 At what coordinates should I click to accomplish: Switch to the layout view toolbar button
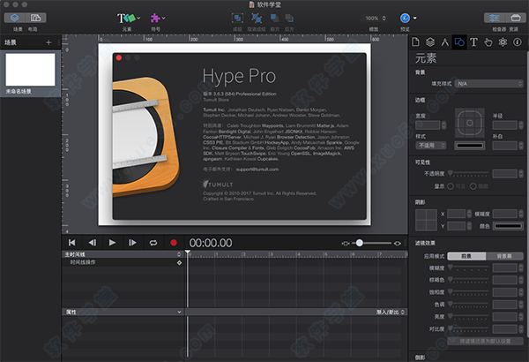[x=36, y=18]
